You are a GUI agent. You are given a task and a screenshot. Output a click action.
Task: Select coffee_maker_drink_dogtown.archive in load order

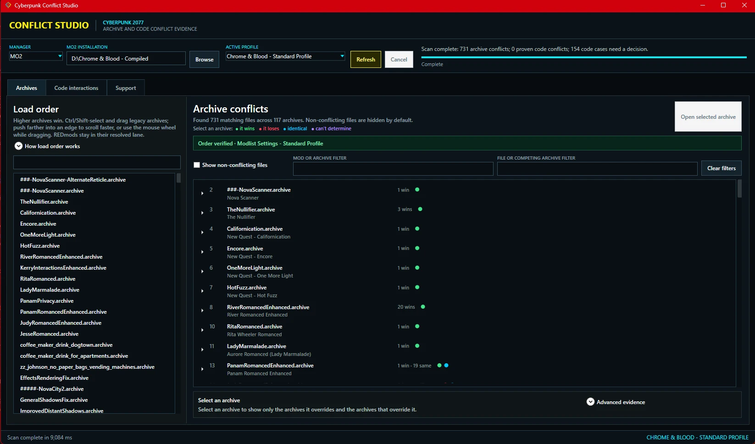[x=94, y=345]
